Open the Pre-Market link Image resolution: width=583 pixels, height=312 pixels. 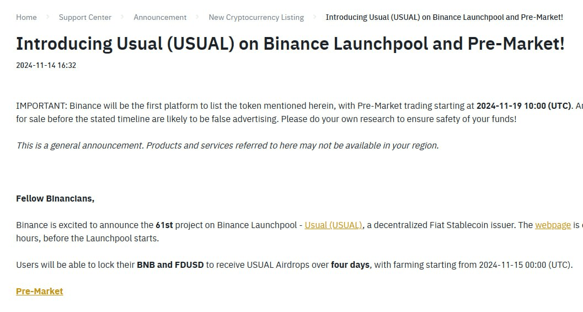(x=39, y=291)
